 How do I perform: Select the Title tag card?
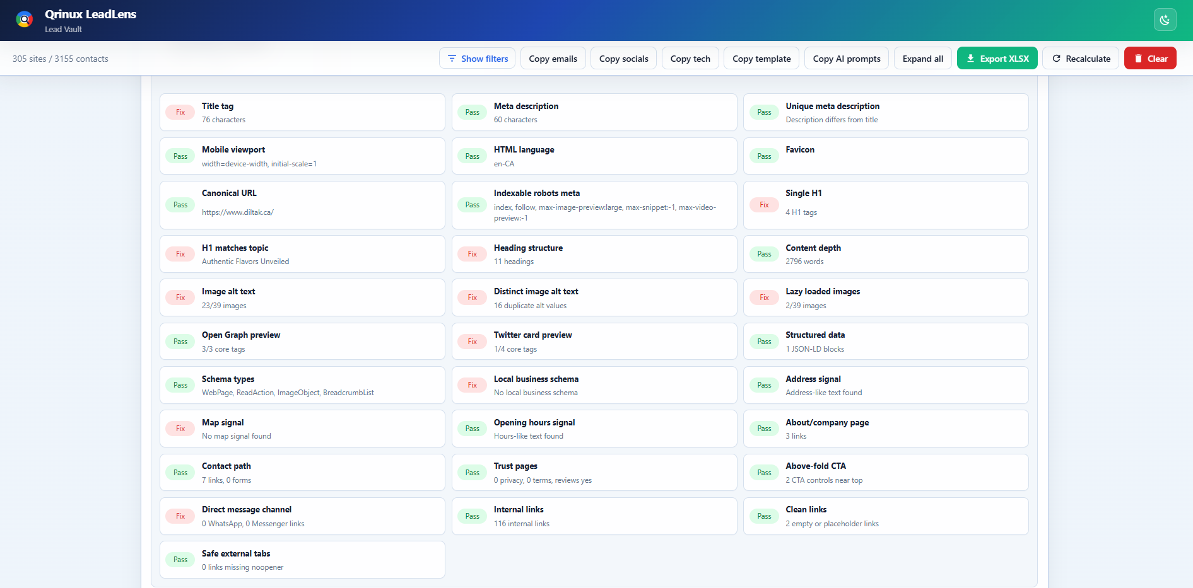click(302, 112)
